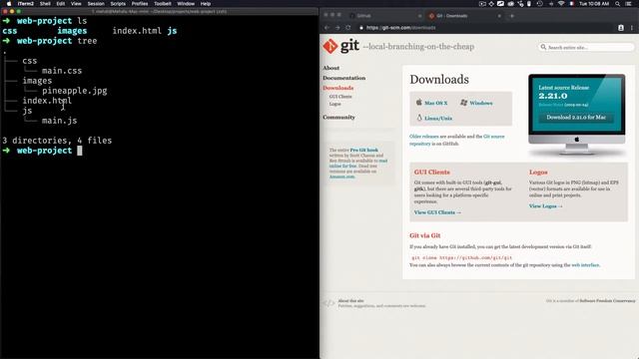Open Logos in the sidebar
This screenshot has height=359, width=639.
click(335, 104)
